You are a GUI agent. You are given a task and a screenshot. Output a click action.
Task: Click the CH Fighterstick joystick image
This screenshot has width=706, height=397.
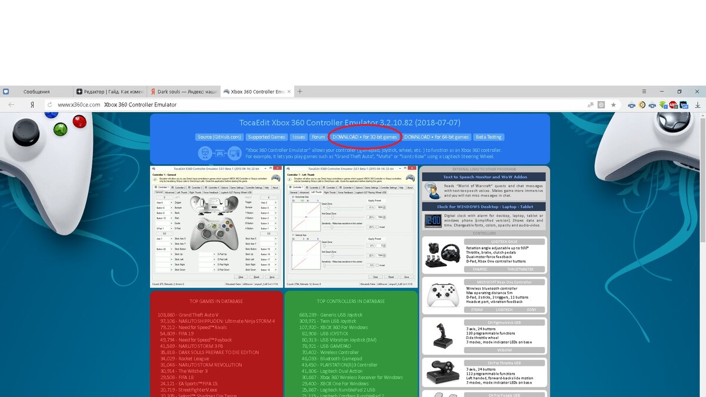(444, 335)
